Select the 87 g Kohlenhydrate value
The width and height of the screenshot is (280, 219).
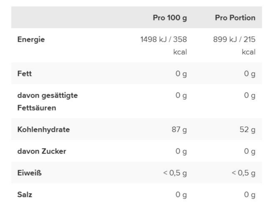click(179, 130)
